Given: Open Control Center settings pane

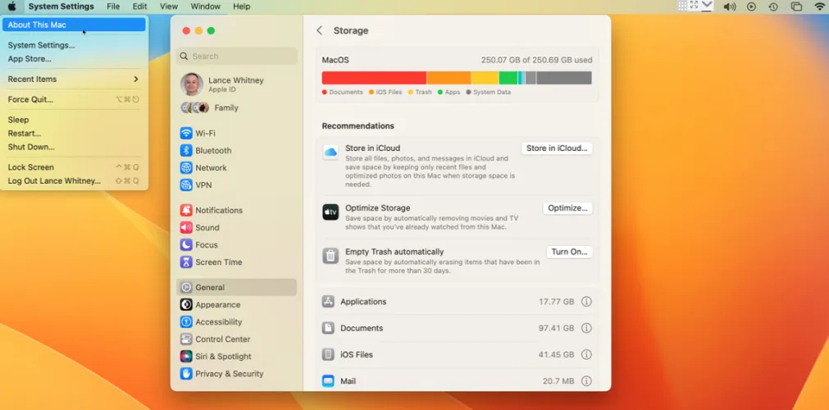Looking at the screenshot, I should (222, 339).
